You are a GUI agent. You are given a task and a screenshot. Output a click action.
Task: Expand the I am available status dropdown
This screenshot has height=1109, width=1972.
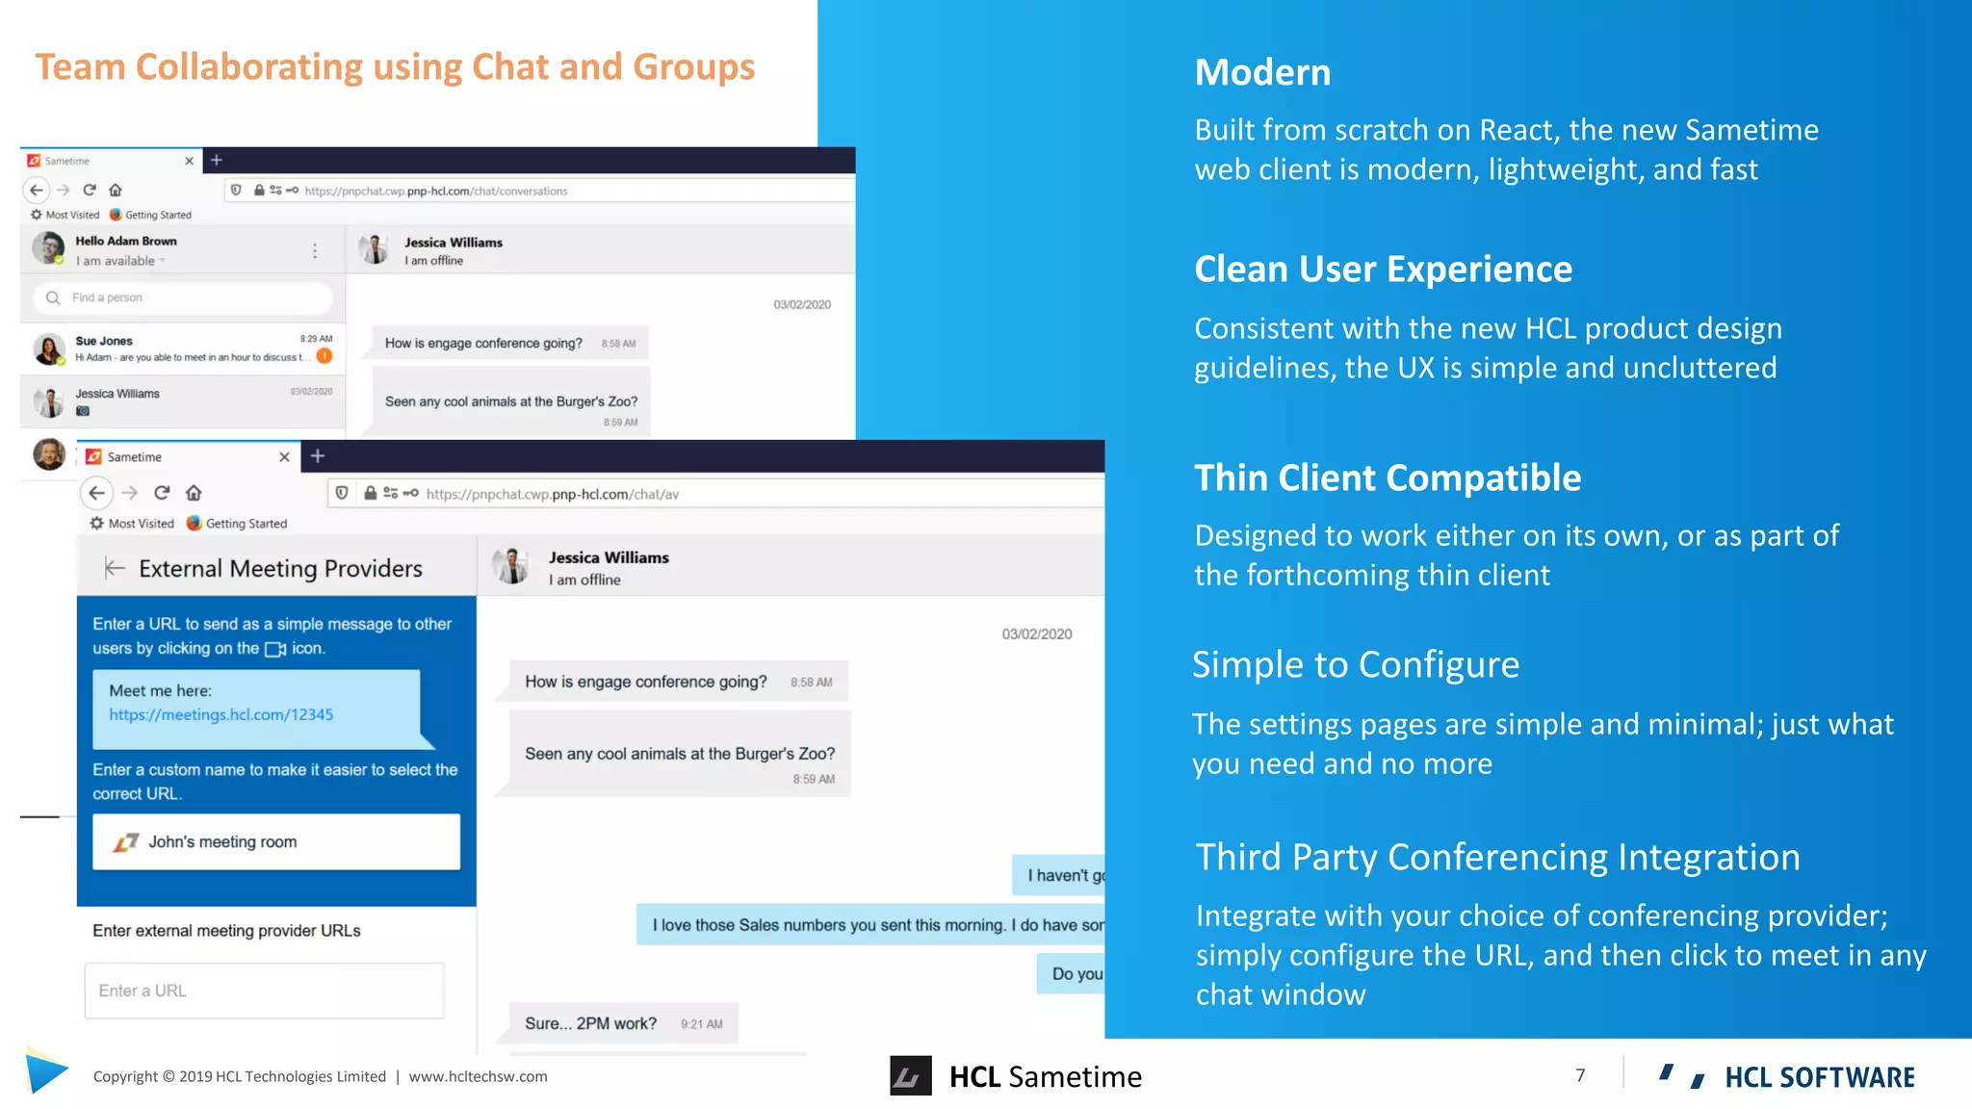pyautogui.click(x=162, y=261)
